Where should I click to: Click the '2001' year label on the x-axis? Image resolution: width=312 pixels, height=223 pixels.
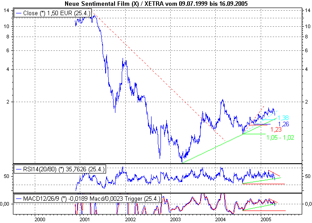point(85,219)
